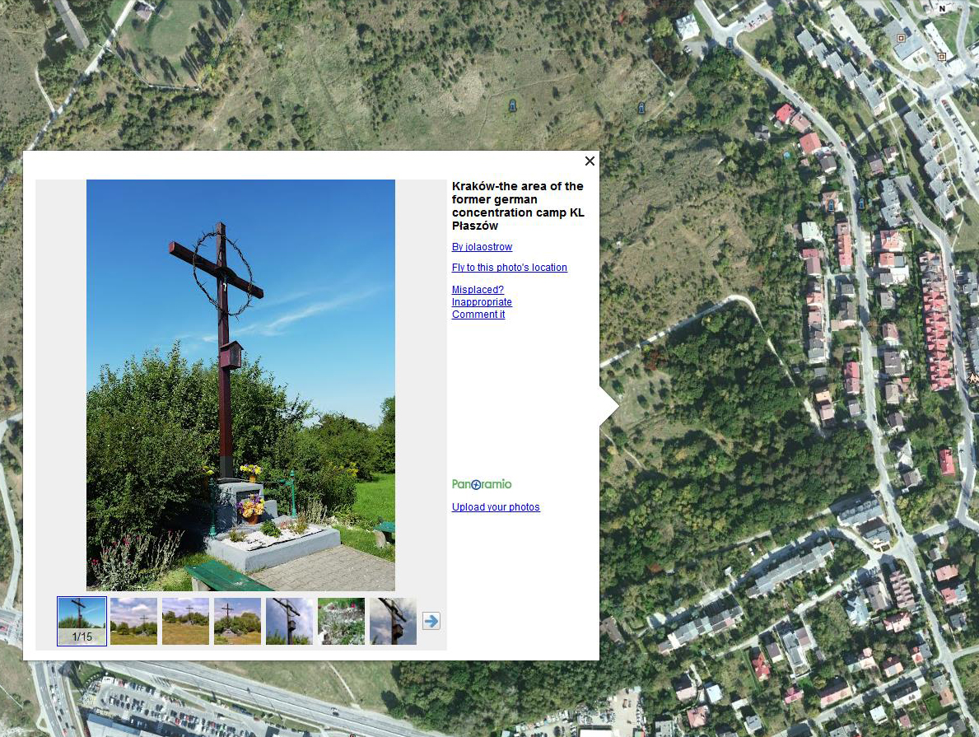
Task: Follow the 'Upload your photos' link
Action: [x=496, y=507]
